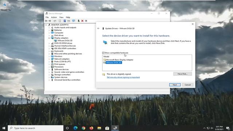This screenshot has height=131, width=233.
Task: Select Software devices in the tree
Action: (x=62, y=70)
